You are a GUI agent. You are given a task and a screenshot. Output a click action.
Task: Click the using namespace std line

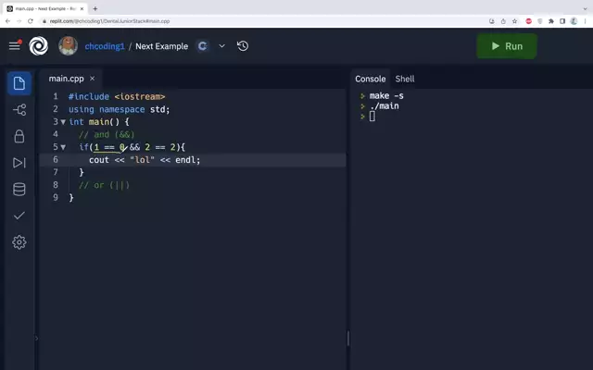coord(120,109)
